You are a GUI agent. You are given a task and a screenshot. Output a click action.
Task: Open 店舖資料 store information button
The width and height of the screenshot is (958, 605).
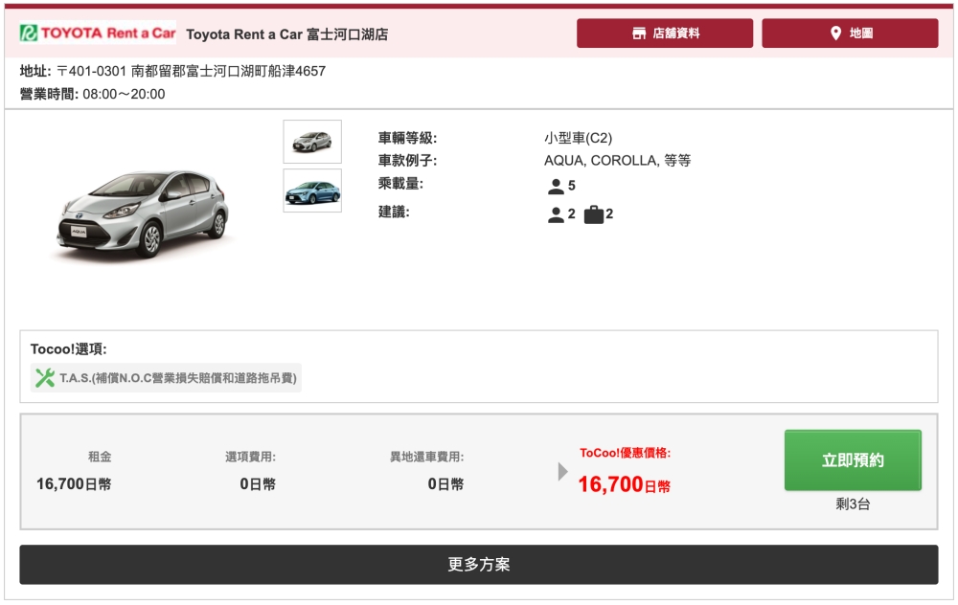point(665,33)
